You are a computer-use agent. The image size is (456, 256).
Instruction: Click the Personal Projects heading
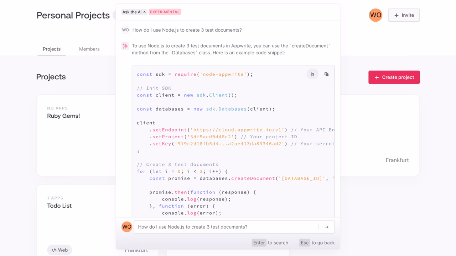(73, 15)
